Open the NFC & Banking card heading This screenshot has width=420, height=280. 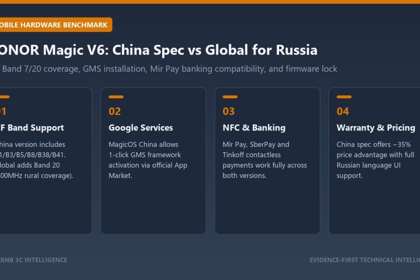[x=254, y=127]
